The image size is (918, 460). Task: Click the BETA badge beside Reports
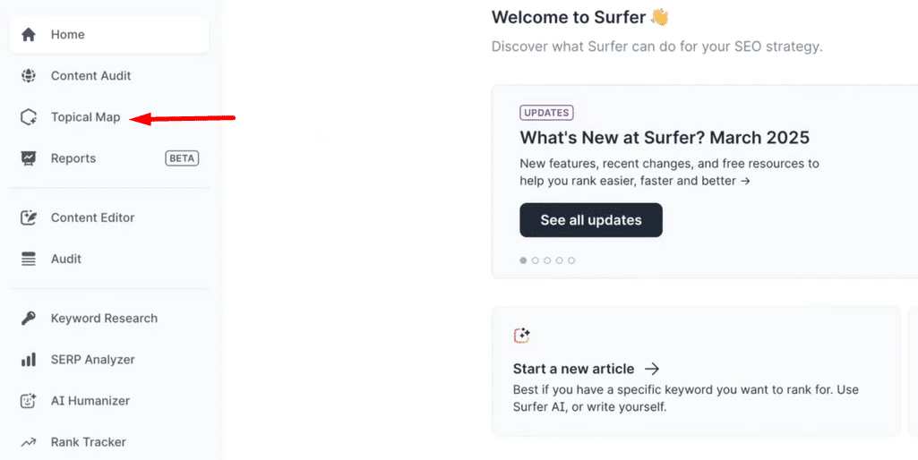pos(182,158)
